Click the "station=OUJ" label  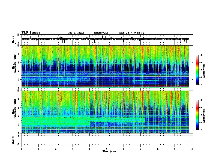point(101,33)
